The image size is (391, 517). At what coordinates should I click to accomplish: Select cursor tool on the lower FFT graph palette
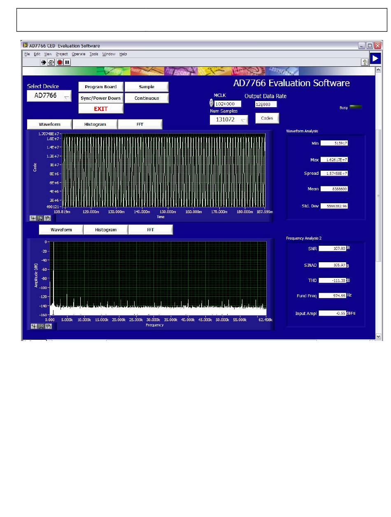(x=34, y=326)
